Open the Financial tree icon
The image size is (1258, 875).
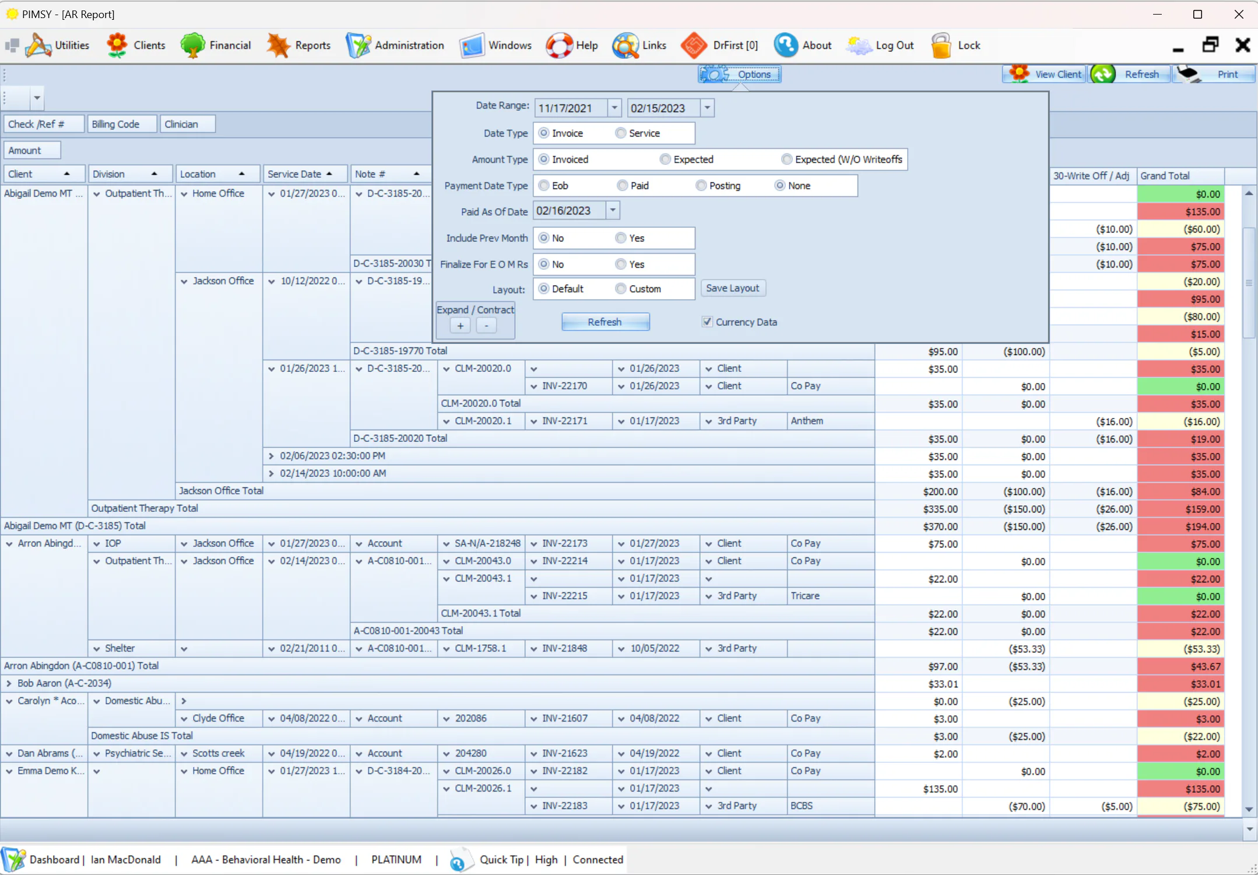point(192,45)
